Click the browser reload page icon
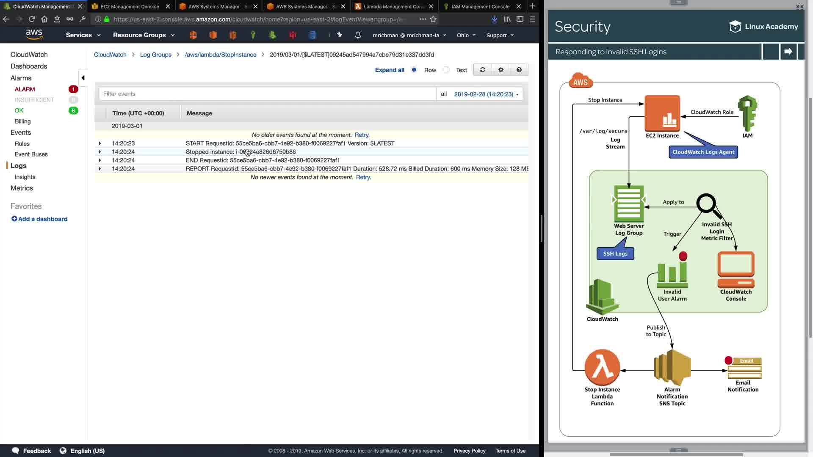This screenshot has width=813, height=457. tap(32, 19)
